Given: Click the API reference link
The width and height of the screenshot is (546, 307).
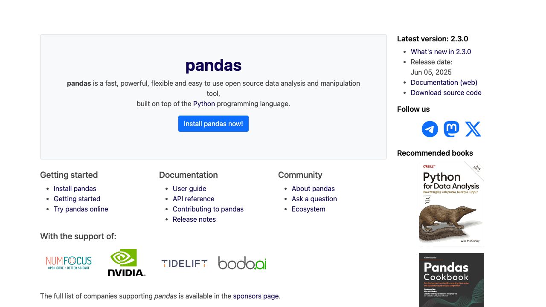Looking at the screenshot, I should point(193,199).
